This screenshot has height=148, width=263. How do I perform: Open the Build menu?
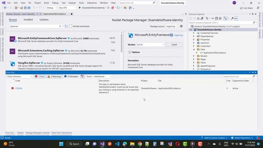pyautogui.click(x=46, y=3)
